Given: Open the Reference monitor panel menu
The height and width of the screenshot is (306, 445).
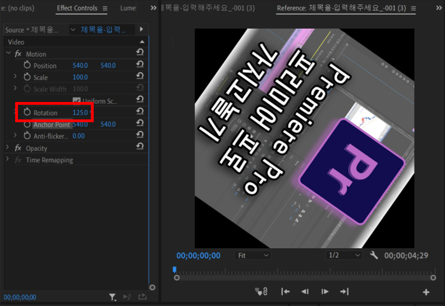Looking at the screenshot, I should tap(414, 8).
